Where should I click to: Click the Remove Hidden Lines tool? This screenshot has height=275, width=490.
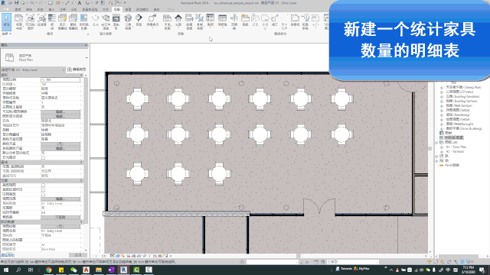click(73, 21)
